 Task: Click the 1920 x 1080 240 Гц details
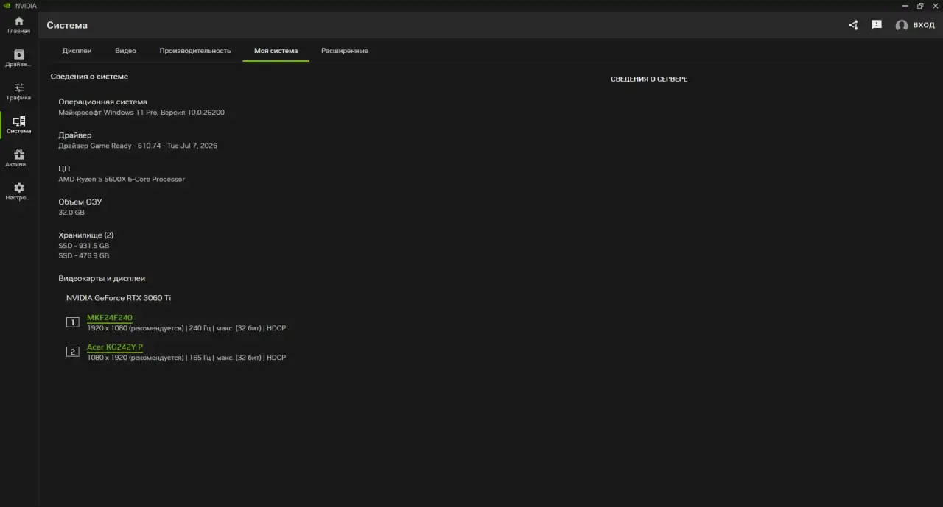pyautogui.click(x=186, y=328)
